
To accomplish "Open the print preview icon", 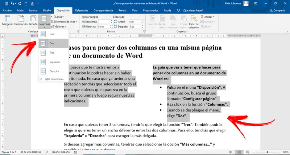I will (32, 4).
